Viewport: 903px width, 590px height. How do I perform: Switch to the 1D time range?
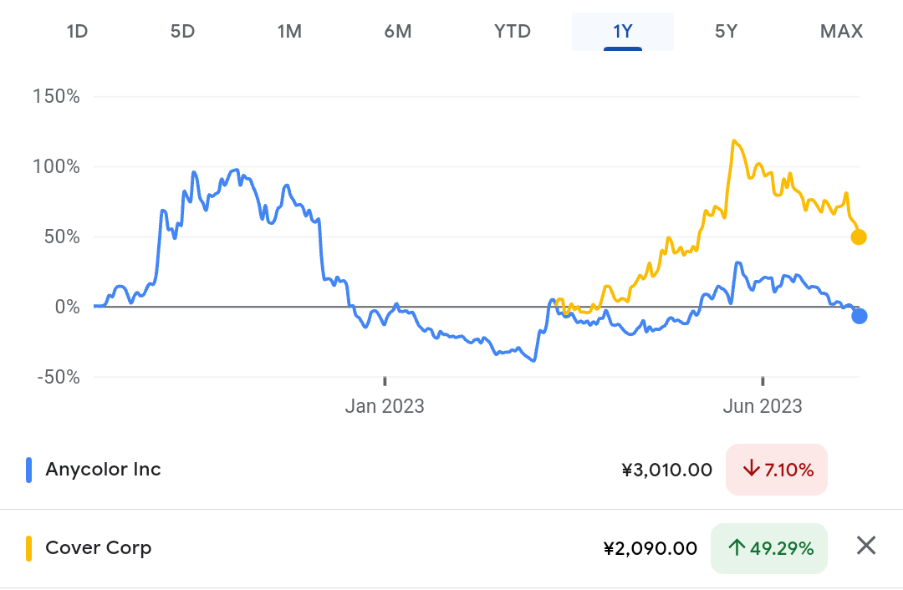(77, 31)
